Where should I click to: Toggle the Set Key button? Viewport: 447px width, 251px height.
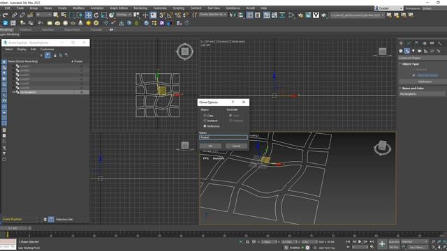(x=394, y=247)
